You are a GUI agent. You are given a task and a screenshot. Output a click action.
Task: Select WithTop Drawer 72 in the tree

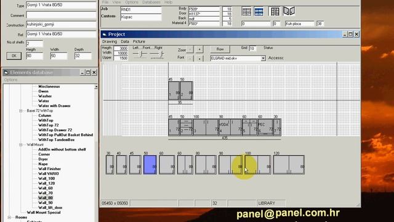coord(55,130)
